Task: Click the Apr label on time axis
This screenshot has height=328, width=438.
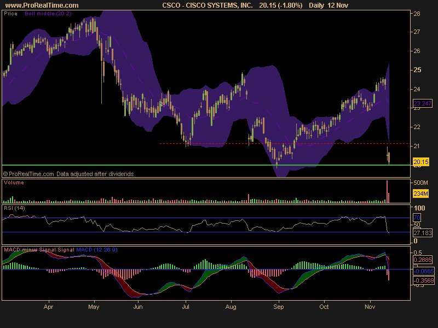Action: pos(48,307)
